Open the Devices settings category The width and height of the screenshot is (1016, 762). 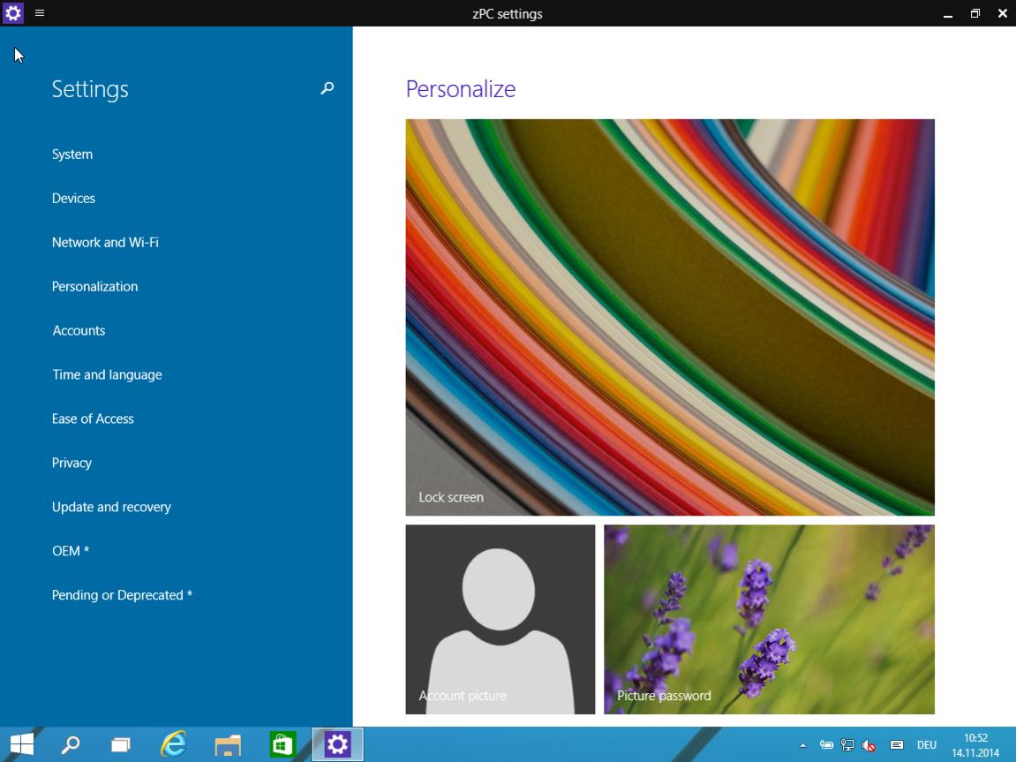73,199
